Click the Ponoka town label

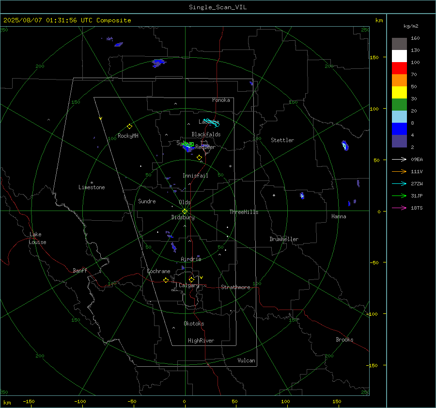point(221,100)
